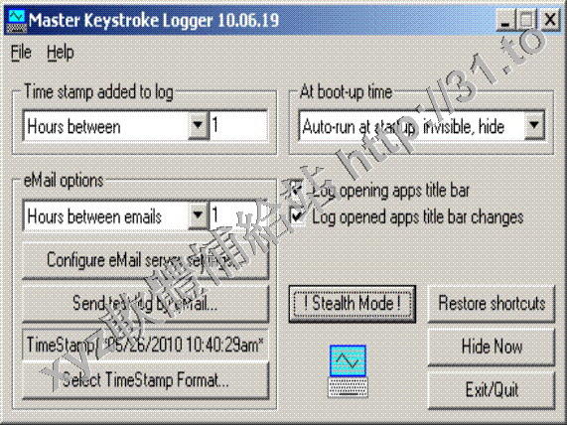
Task: Click Exit/Quit button
Action: [492, 390]
